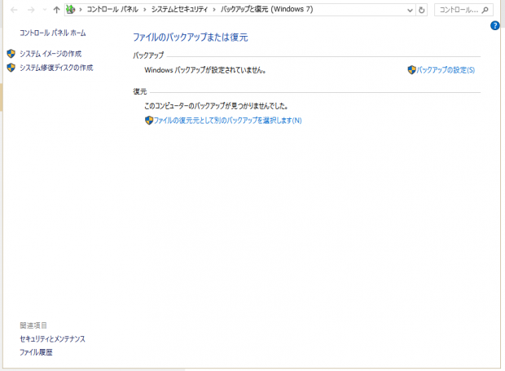505x371 pixels.
Task: Click shield icon beside ファイルの復元元 link
Action: 149,120
